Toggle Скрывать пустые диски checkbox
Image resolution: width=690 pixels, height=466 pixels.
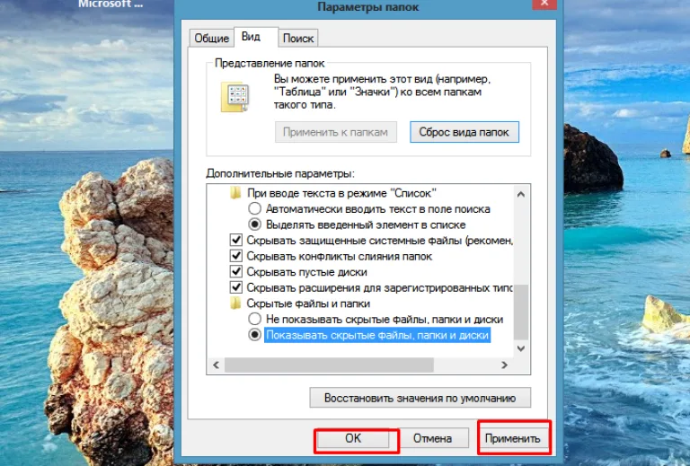pos(236,272)
